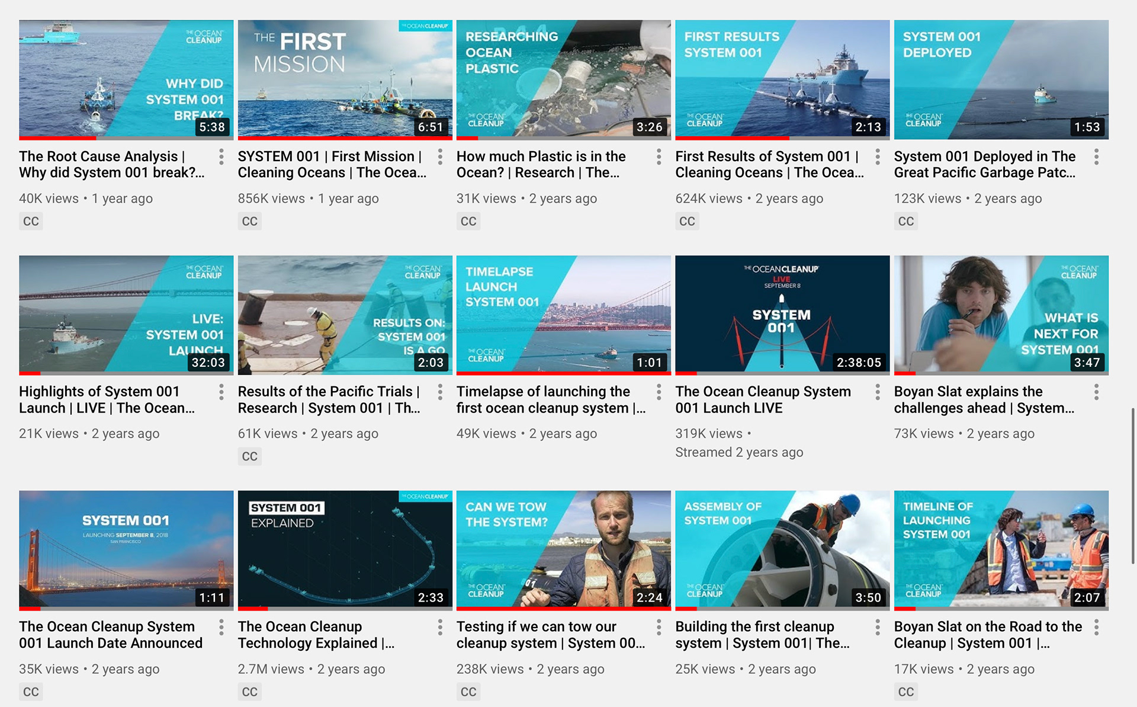Play 'System 001 Deployed' thumbnail
The height and width of the screenshot is (707, 1137).
tap(1001, 79)
